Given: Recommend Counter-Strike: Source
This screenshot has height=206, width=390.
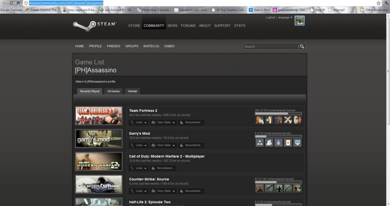Looking at the screenshot, I should (191, 191).
